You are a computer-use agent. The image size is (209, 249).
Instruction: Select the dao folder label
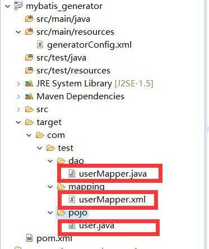click(x=76, y=161)
